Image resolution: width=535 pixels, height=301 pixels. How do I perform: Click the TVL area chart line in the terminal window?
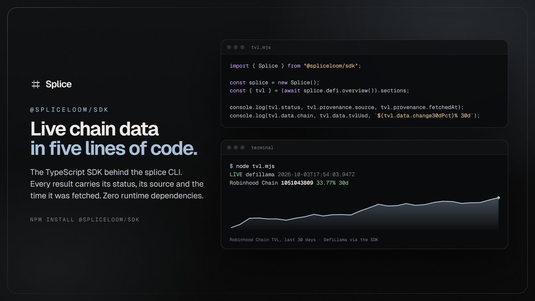click(x=364, y=213)
